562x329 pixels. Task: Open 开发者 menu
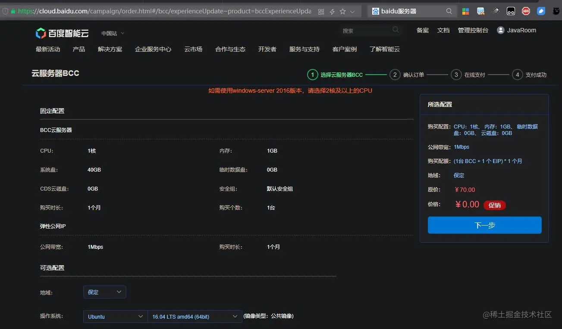point(267,49)
